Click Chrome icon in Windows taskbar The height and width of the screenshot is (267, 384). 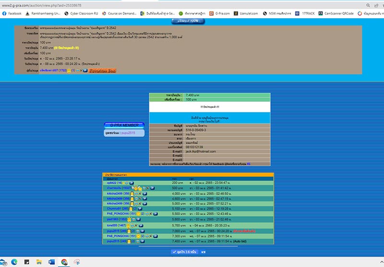coord(64,262)
